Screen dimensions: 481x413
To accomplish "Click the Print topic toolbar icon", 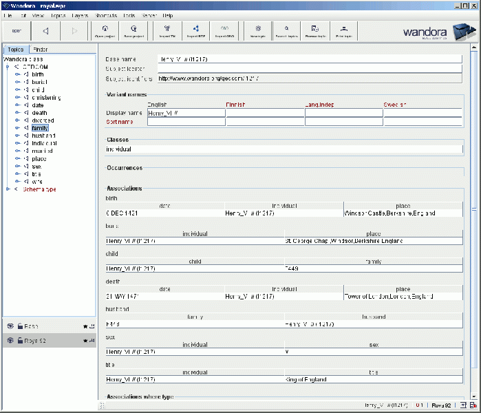I will [x=342, y=30].
